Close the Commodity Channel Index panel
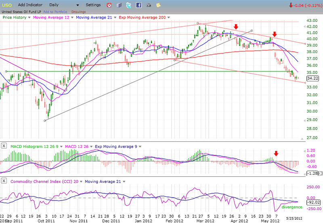This screenshot has height=223, width=323. coord(4,181)
